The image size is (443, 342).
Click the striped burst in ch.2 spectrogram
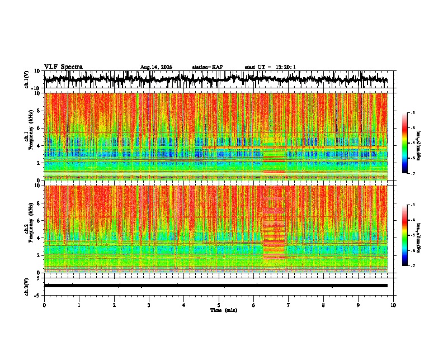pos(274,223)
